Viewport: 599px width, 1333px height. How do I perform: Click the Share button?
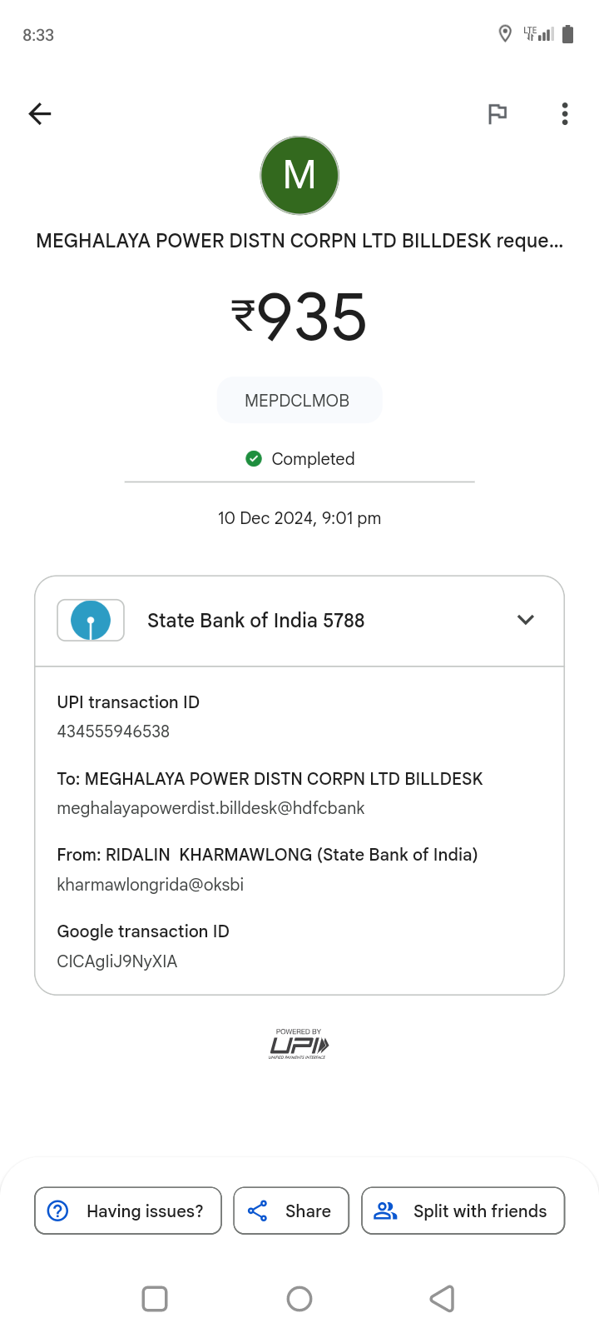point(291,1211)
